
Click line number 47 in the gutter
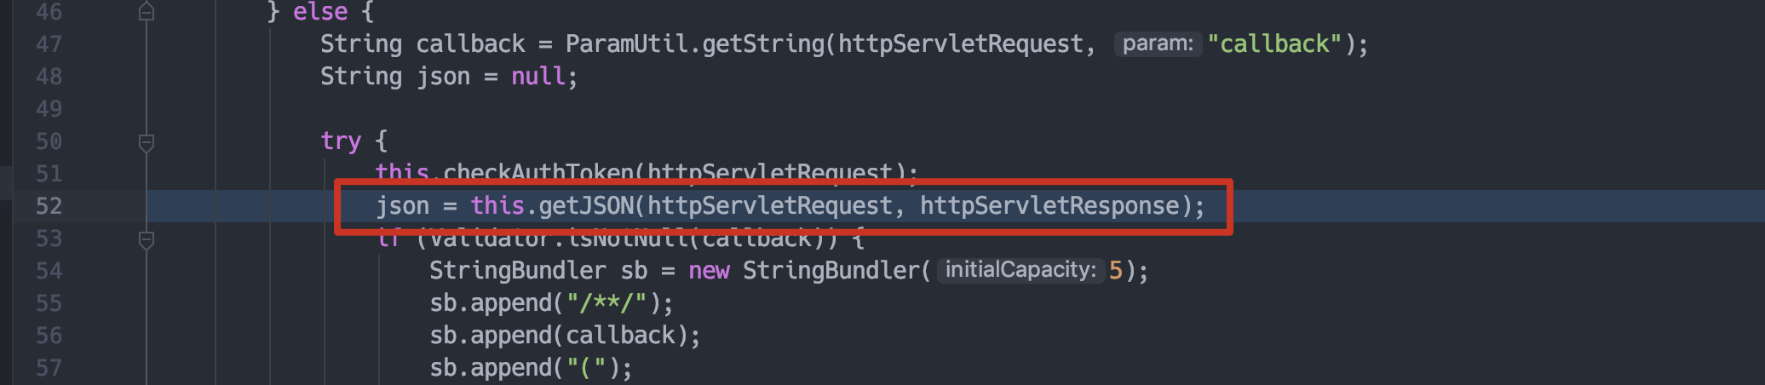pyautogui.click(x=49, y=44)
